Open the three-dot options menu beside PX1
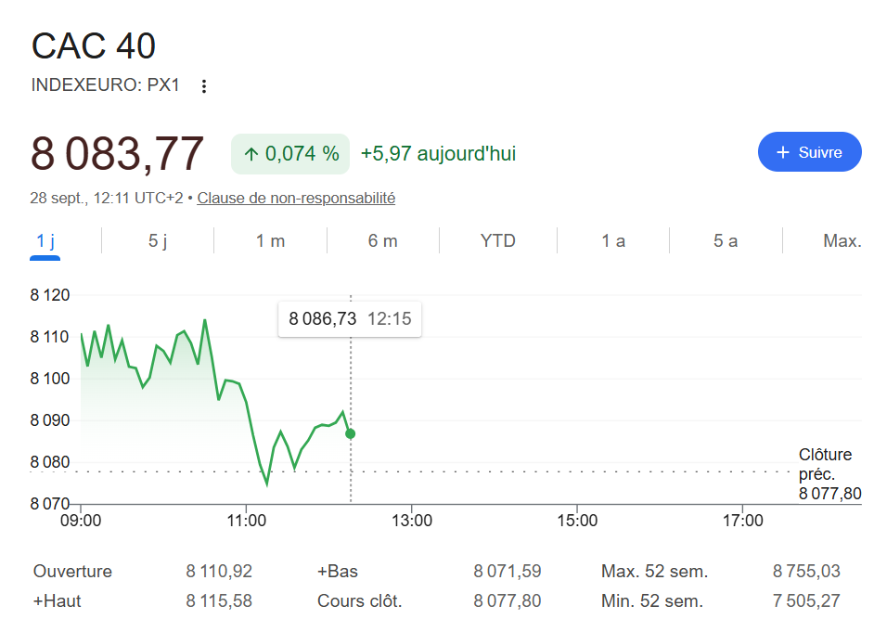Screen dimensions: 874x632 [204, 85]
